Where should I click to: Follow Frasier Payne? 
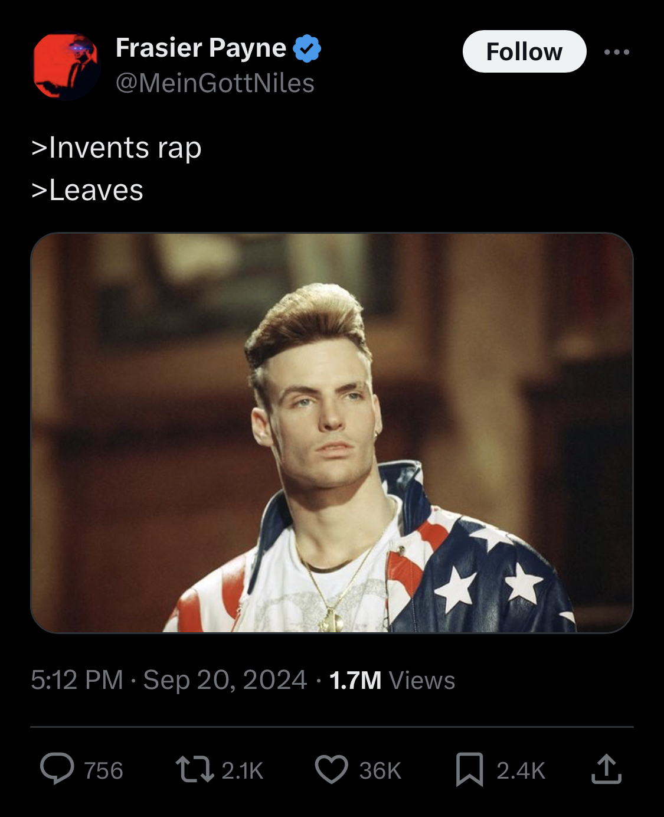[x=524, y=51]
